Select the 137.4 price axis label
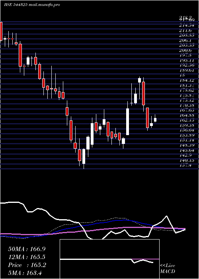The width and height of the screenshot is (199, 279). 185,165
